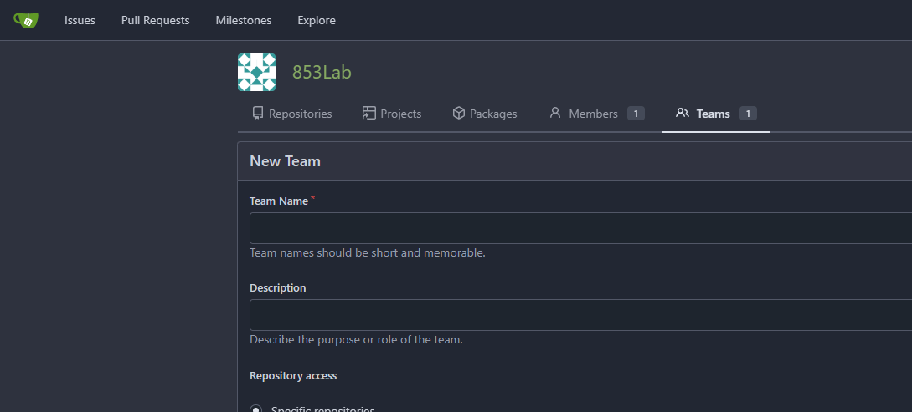Navigate to Explore in the top menu
The width and height of the screenshot is (912, 412).
pyautogui.click(x=317, y=20)
